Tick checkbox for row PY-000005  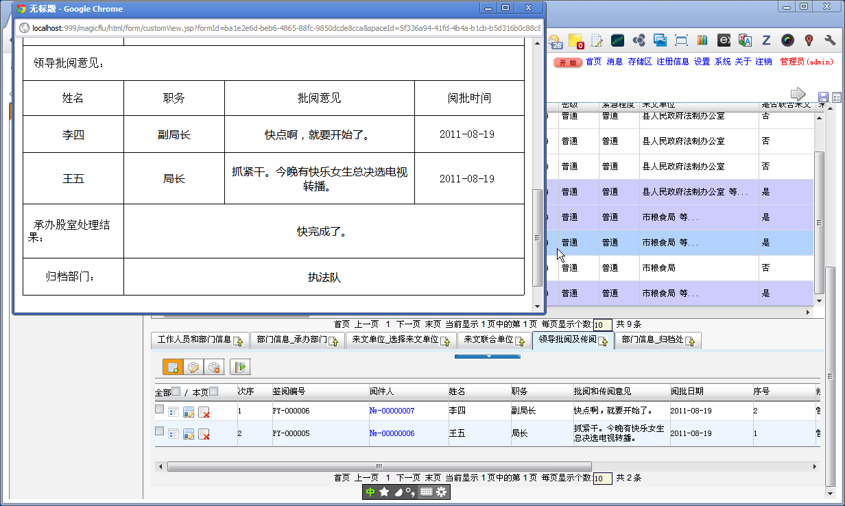[159, 431]
